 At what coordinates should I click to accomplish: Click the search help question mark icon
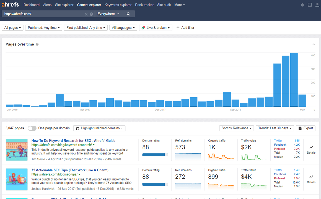[x=91, y=14]
